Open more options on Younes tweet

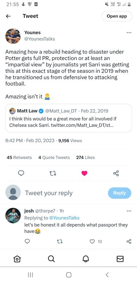coord(129,33)
